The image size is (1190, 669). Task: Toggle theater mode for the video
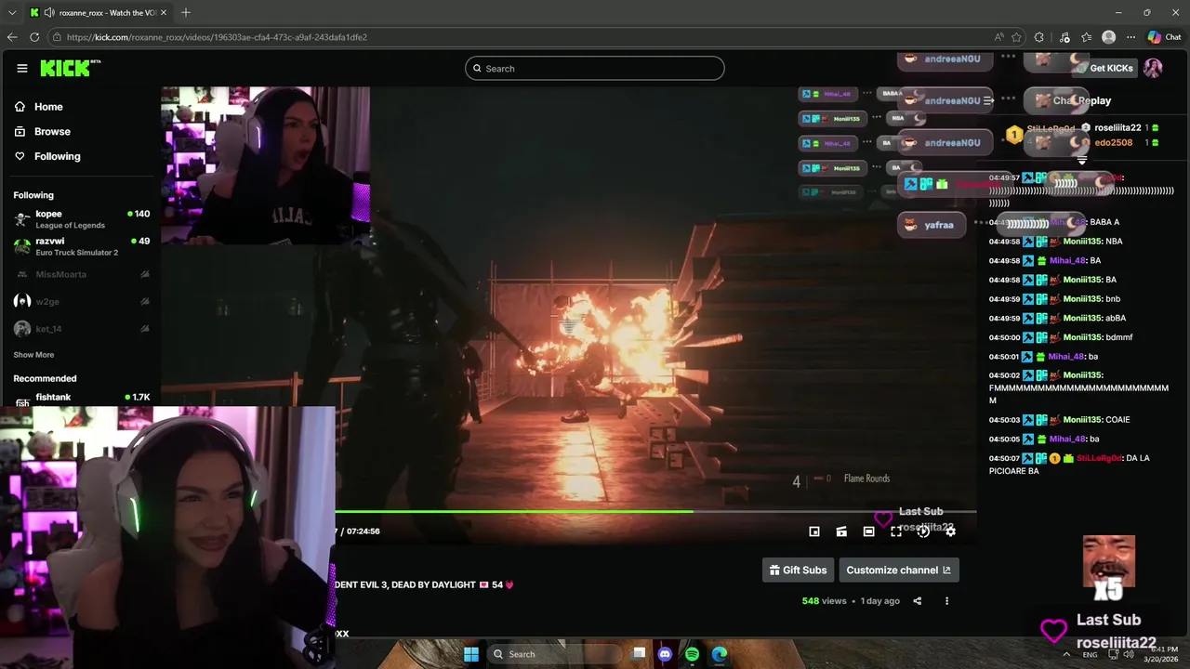[868, 531]
